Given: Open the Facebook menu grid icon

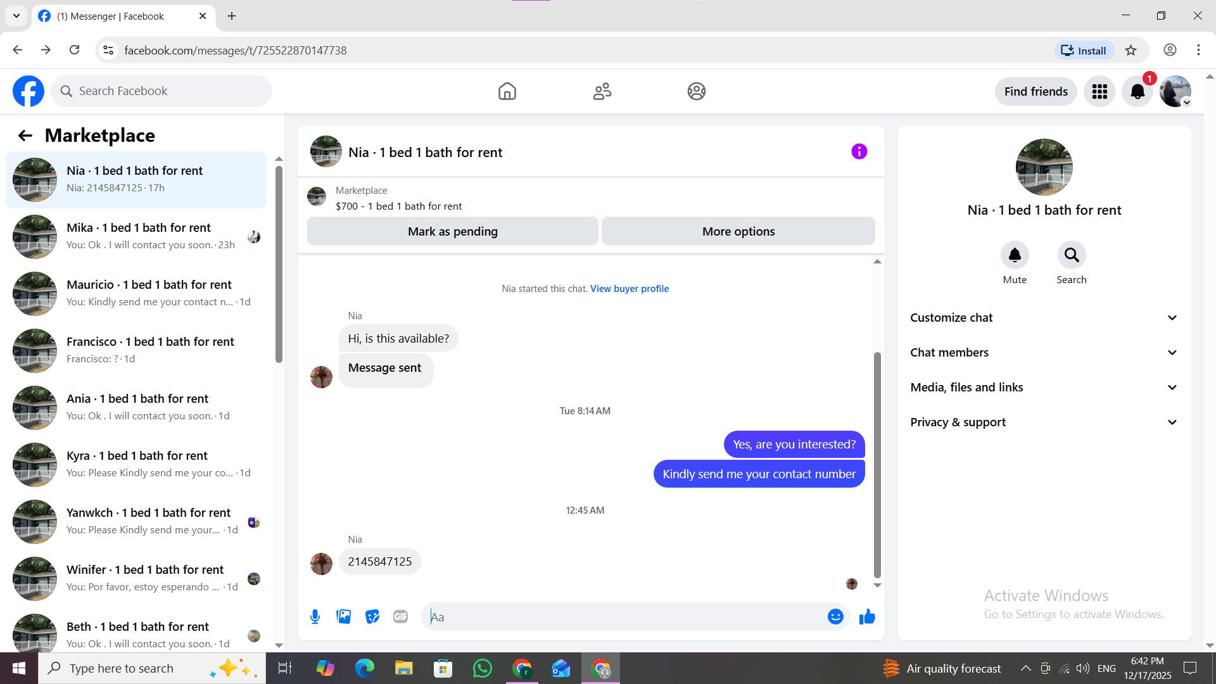Looking at the screenshot, I should click(1099, 92).
